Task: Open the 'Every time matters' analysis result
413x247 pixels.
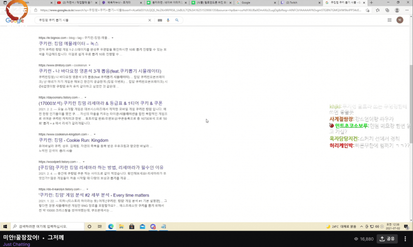Action: (x=94, y=195)
